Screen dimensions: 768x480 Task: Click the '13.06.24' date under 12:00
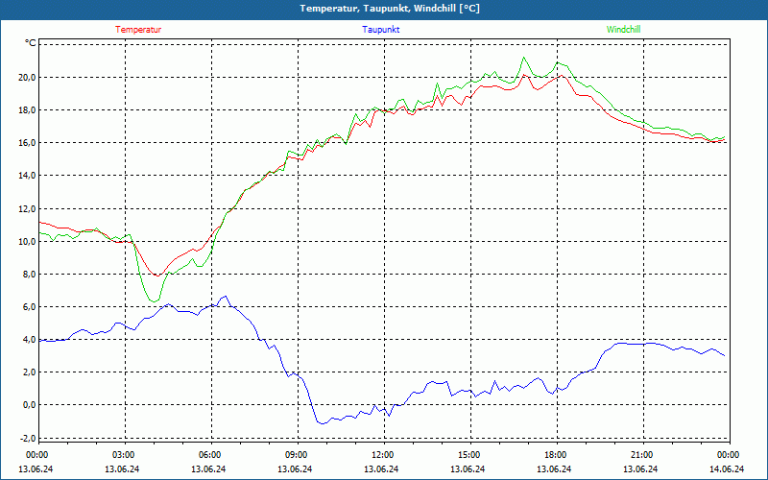click(382, 468)
